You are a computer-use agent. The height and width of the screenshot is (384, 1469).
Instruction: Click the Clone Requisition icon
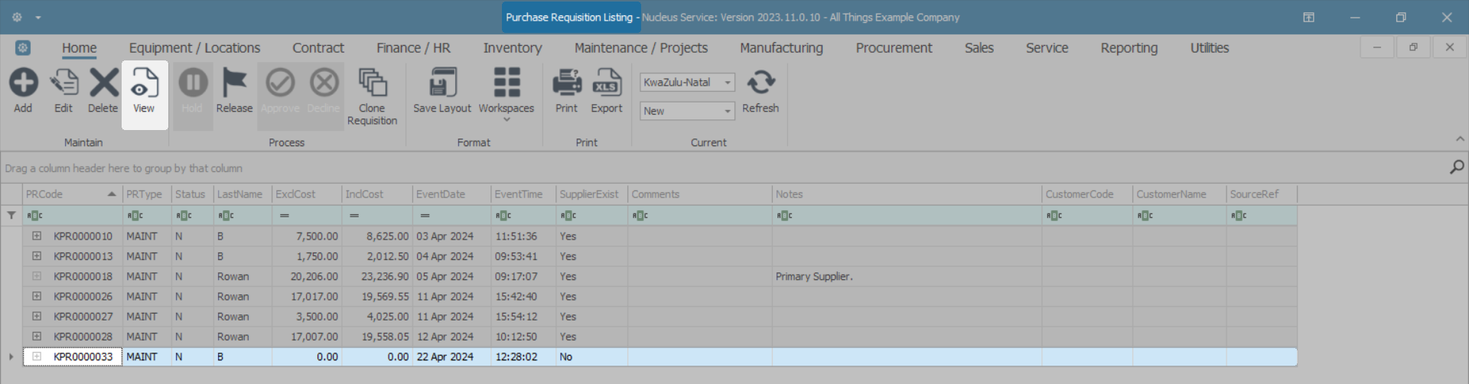[x=373, y=83]
